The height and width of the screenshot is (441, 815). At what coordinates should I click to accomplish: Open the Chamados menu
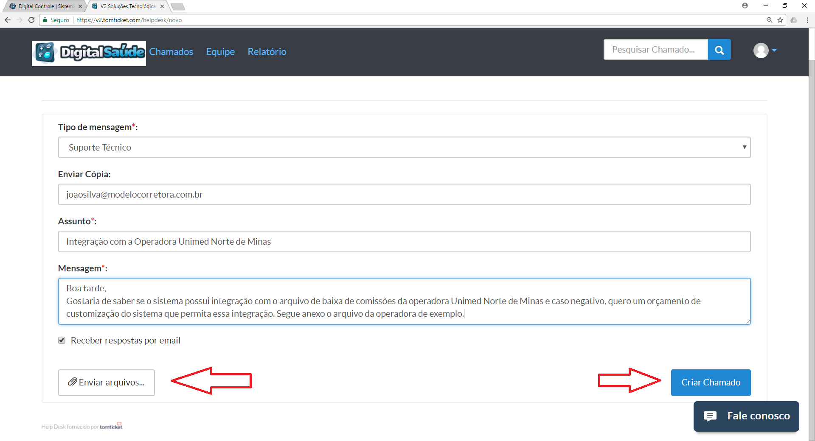coord(171,52)
